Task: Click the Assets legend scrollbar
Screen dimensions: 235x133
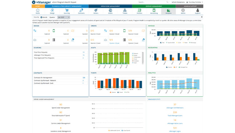Action: click(x=143, y=58)
